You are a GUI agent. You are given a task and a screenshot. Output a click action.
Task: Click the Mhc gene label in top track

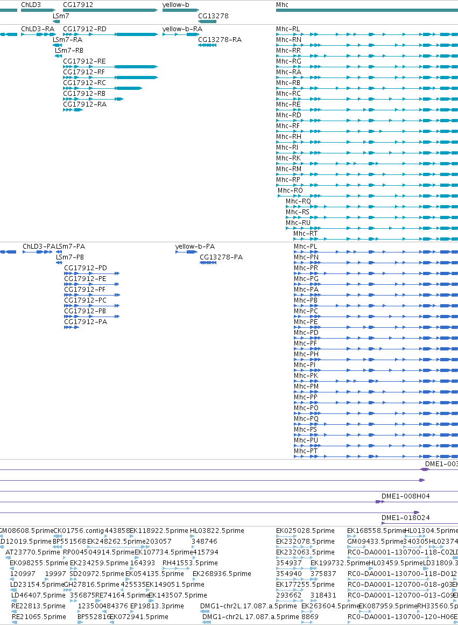(282, 5)
